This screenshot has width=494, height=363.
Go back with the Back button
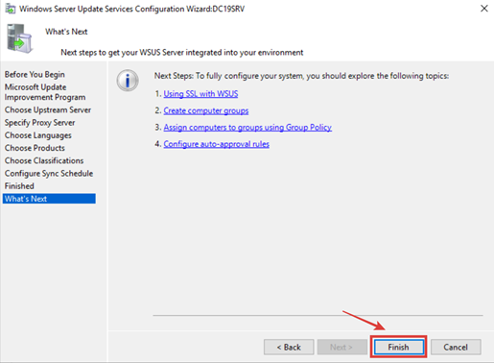289,347
